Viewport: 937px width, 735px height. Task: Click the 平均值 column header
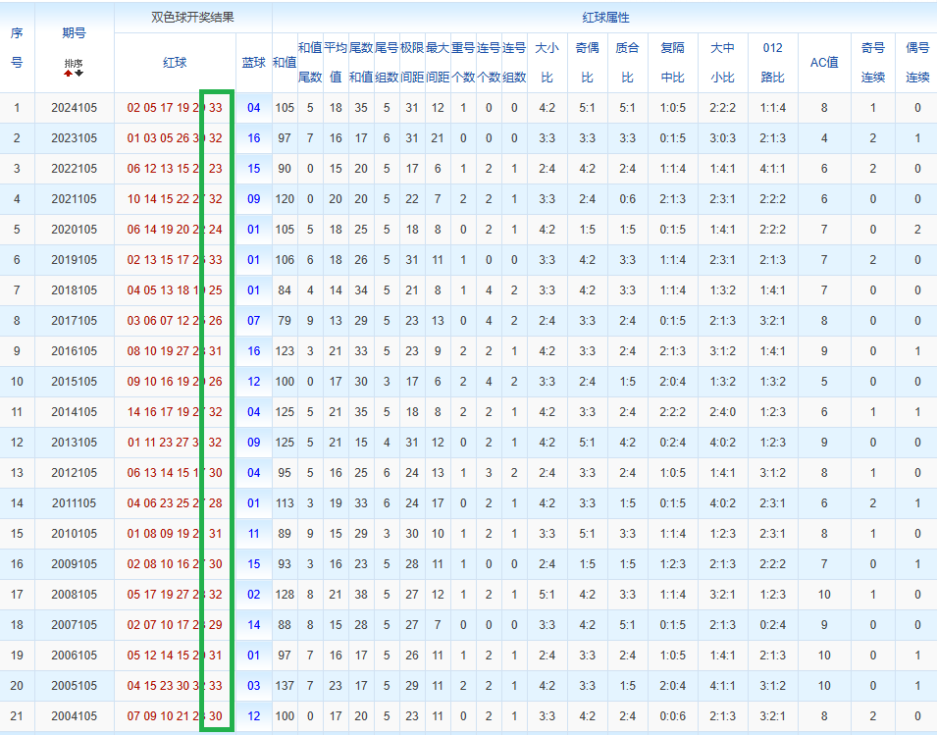336,62
